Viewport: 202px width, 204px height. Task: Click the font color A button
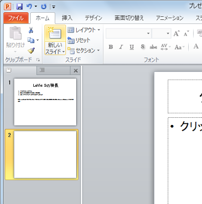pos(196,46)
